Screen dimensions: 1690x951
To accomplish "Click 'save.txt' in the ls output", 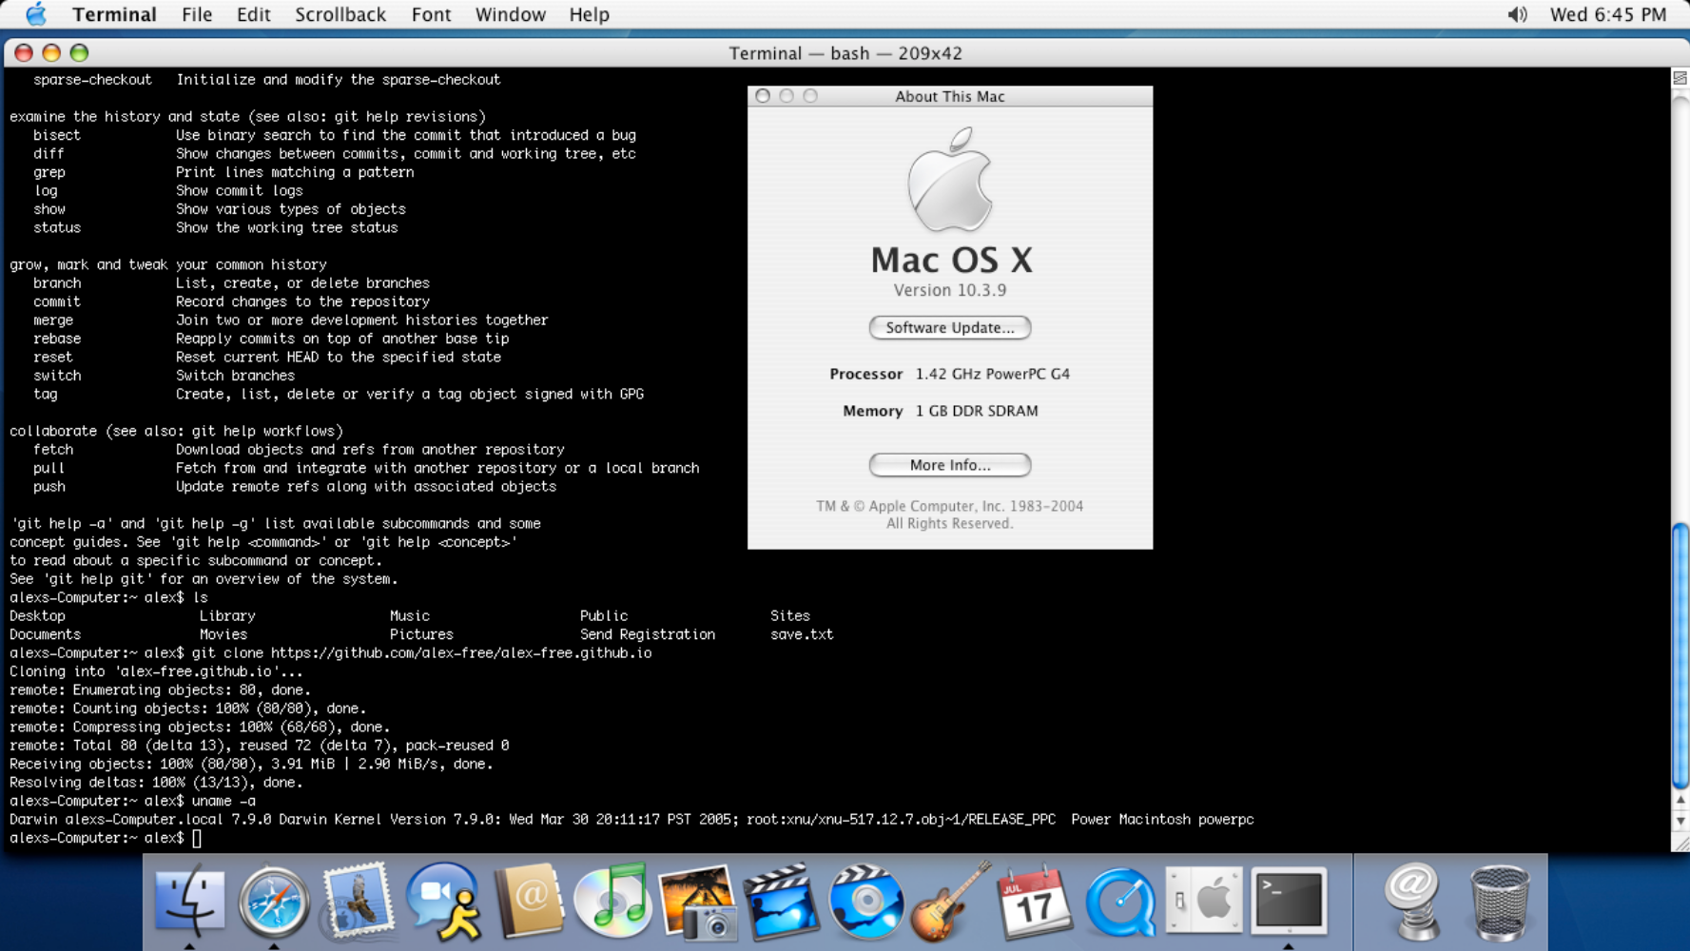I will point(802,634).
